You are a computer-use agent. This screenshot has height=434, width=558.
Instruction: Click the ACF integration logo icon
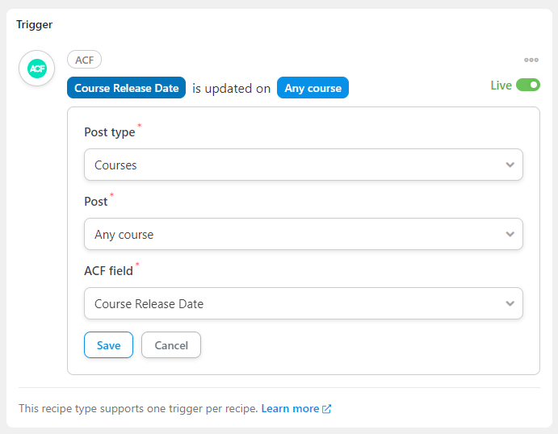(37, 69)
